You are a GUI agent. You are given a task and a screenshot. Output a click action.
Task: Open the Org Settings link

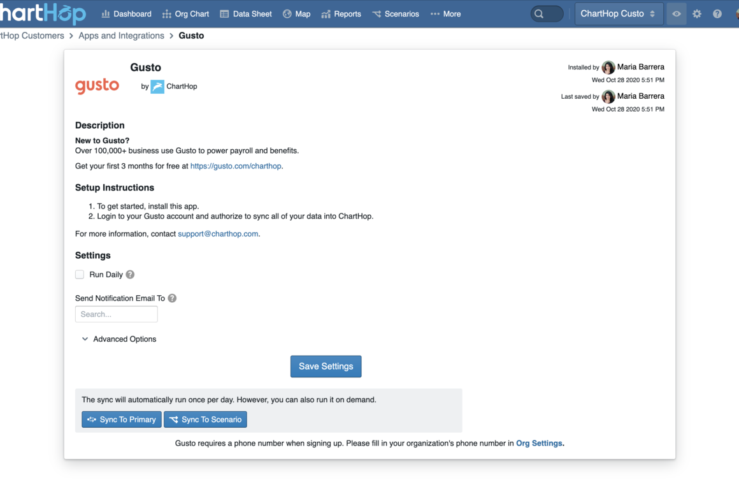pyautogui.click(x=539, y=443)
